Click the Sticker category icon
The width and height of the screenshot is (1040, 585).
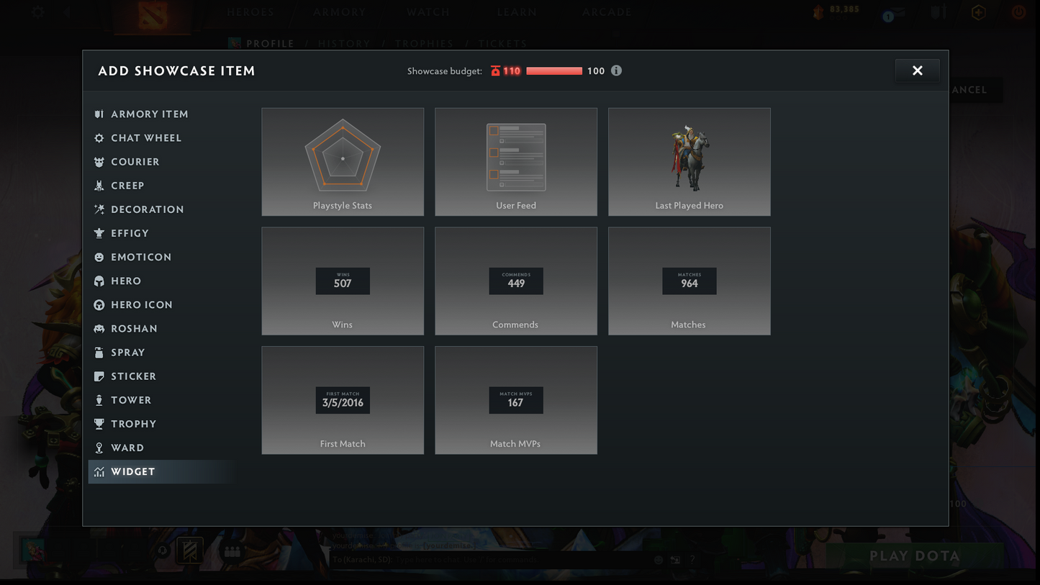[99, 376]
